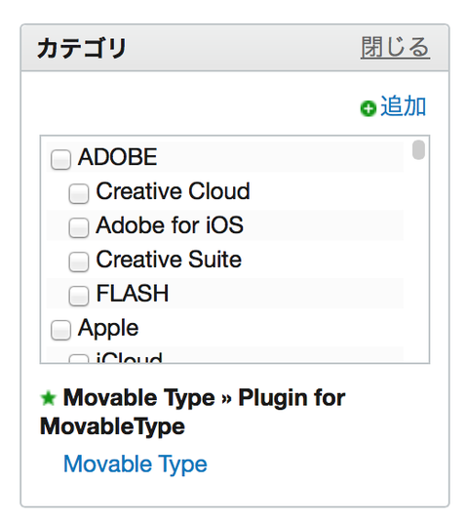Viewport: 468px width, 524px height.
Task: Click the 追加 text link
Action: pos(404,106)
